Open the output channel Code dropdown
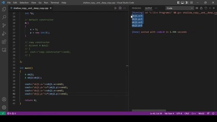The image size is (217, 122). [x=180, y=8]
